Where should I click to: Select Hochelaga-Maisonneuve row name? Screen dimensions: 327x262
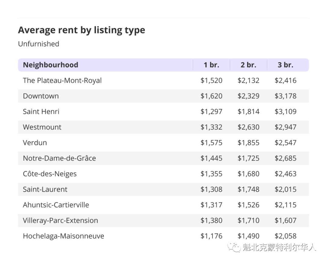[x=64, y=236]
